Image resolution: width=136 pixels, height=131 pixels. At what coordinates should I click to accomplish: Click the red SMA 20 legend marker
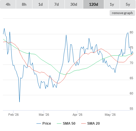83,124
